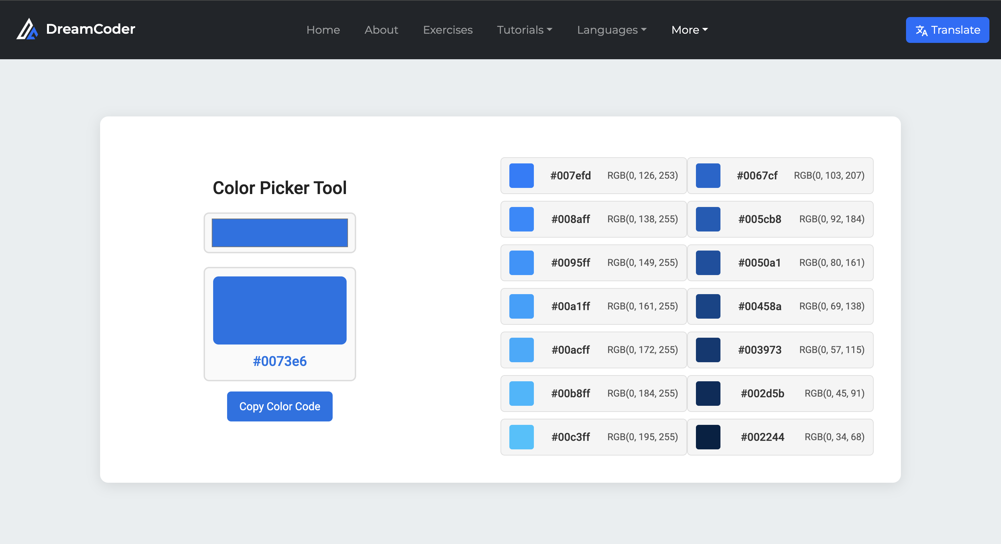This screenshot has height=544, width=1001.
Task: Select the #002244 color swatch
Action: [x=708, y=437]
